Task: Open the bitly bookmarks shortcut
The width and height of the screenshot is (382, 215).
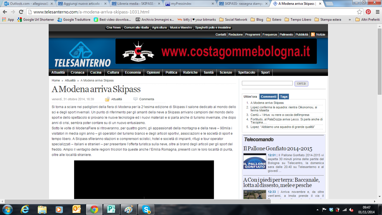Action: point(197,20)
